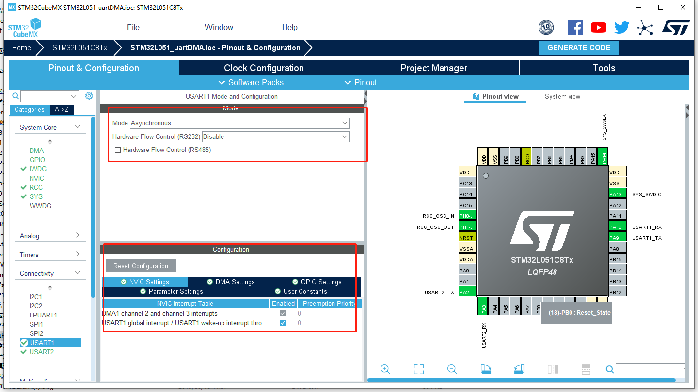Open the Hardware Flow Control (RS232) dropdown
698x392 pixels.
pyautogui.click(x=344, y=136)
